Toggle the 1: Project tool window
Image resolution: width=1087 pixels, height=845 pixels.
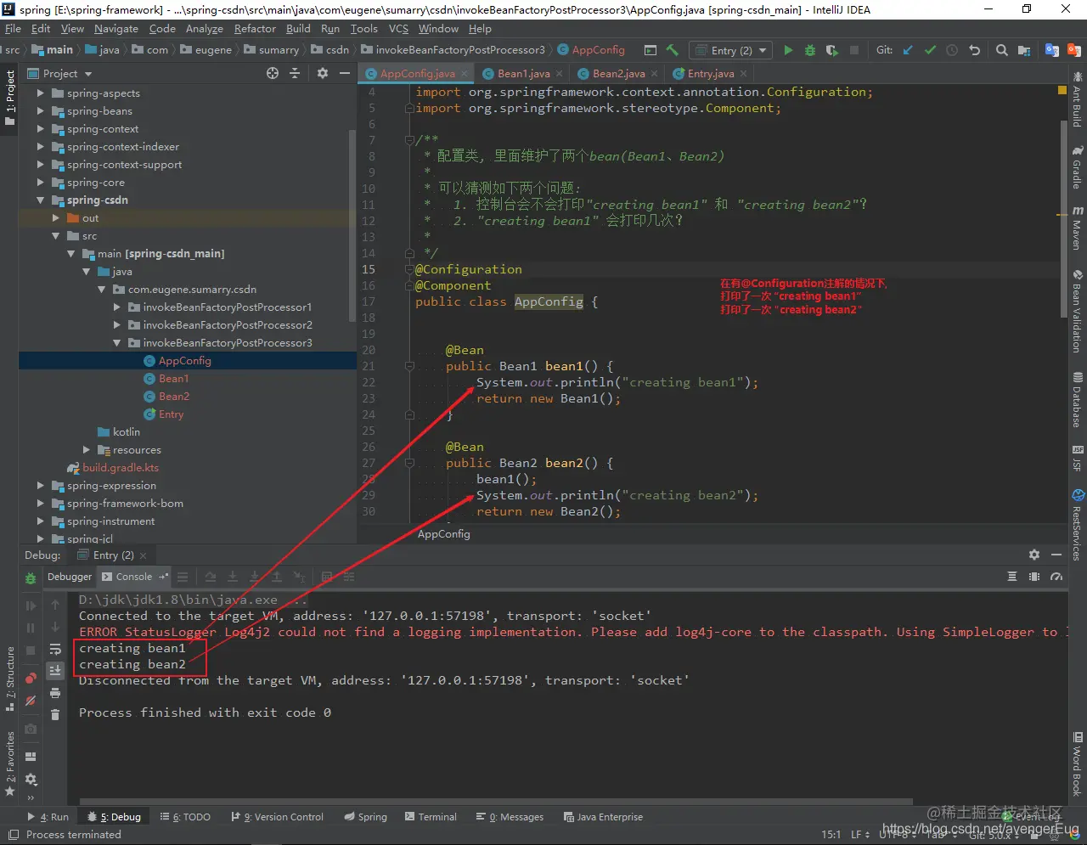[9, 97]
